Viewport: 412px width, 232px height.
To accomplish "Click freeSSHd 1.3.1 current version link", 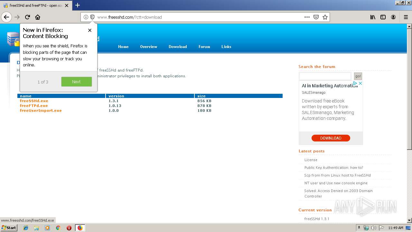I will point(317,219).
